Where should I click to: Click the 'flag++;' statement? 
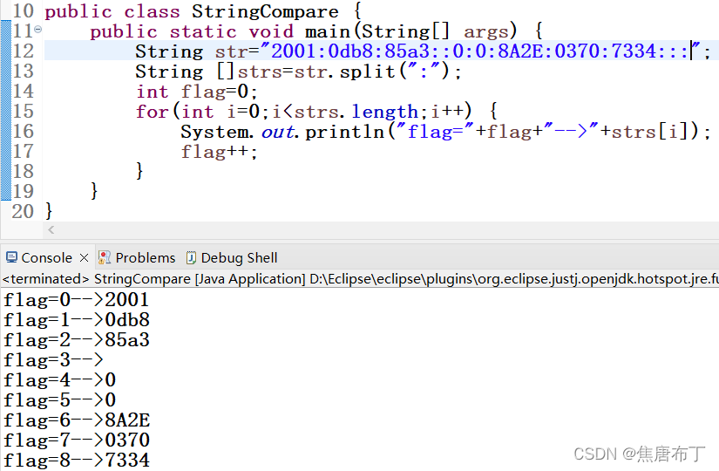219,152
